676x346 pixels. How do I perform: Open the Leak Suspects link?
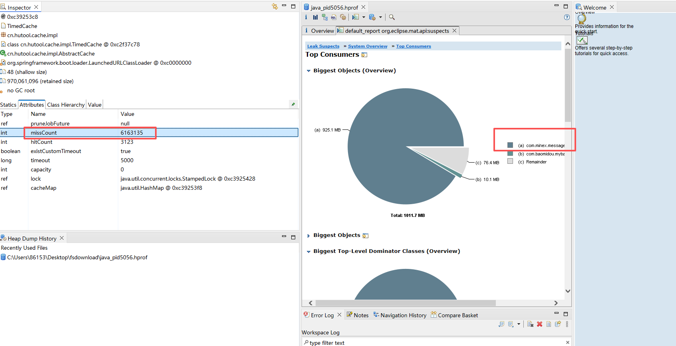tap(323, 46)
